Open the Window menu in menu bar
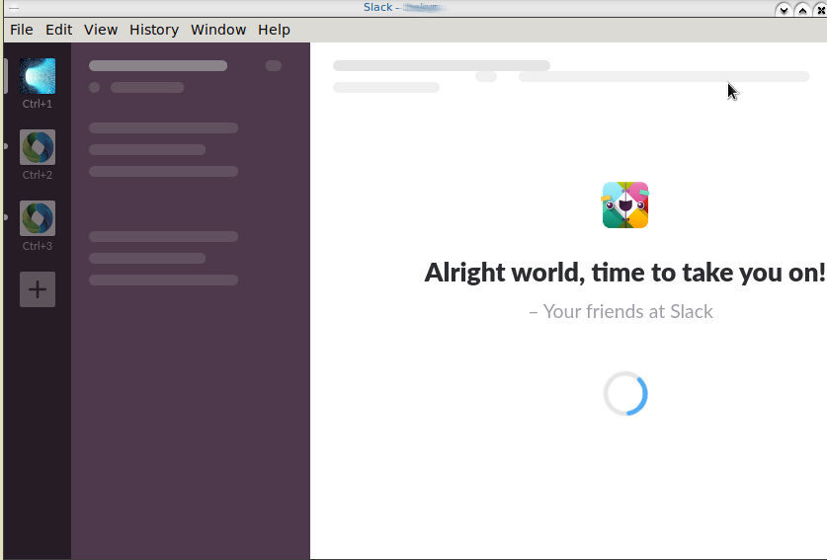Screen dimensions: 827x560 point(218,30)
